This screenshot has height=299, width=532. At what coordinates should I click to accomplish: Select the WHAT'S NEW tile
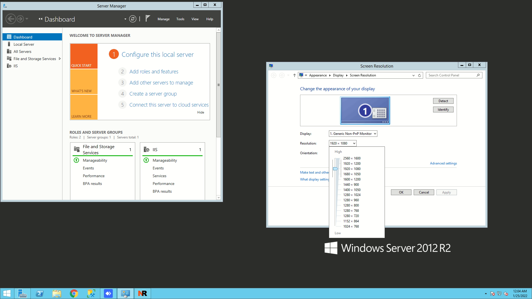84,82
